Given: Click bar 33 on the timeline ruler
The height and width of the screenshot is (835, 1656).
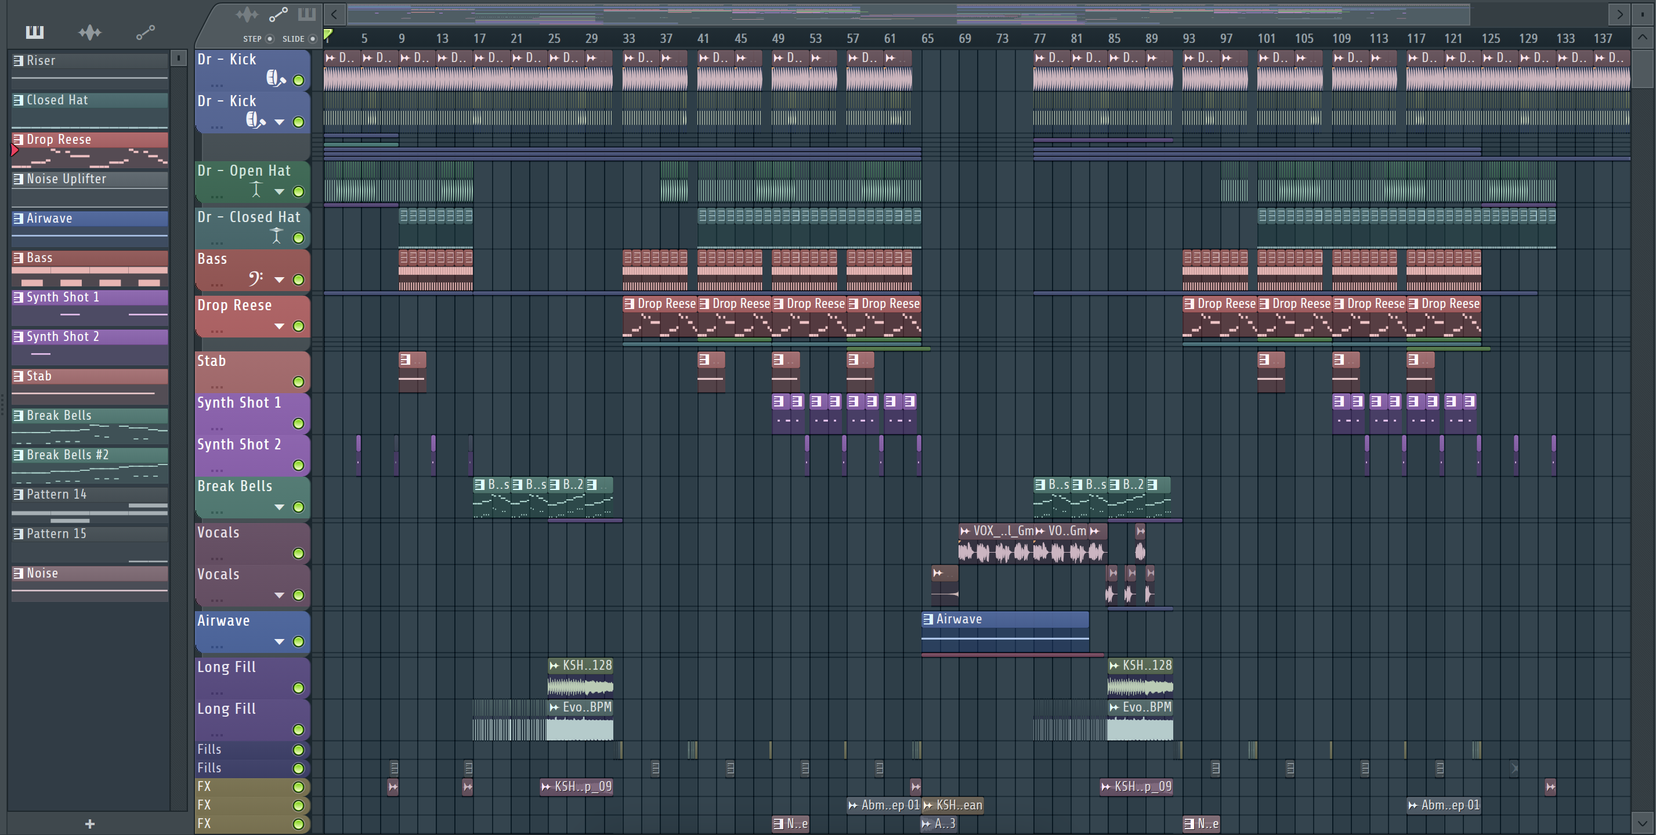Looking at the screenshot, I should 629,38.
